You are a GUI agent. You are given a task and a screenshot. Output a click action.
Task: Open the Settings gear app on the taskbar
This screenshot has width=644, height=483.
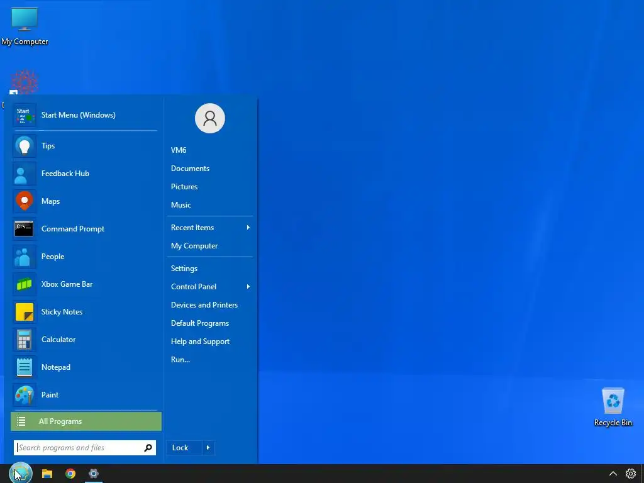tap(94, 474)
